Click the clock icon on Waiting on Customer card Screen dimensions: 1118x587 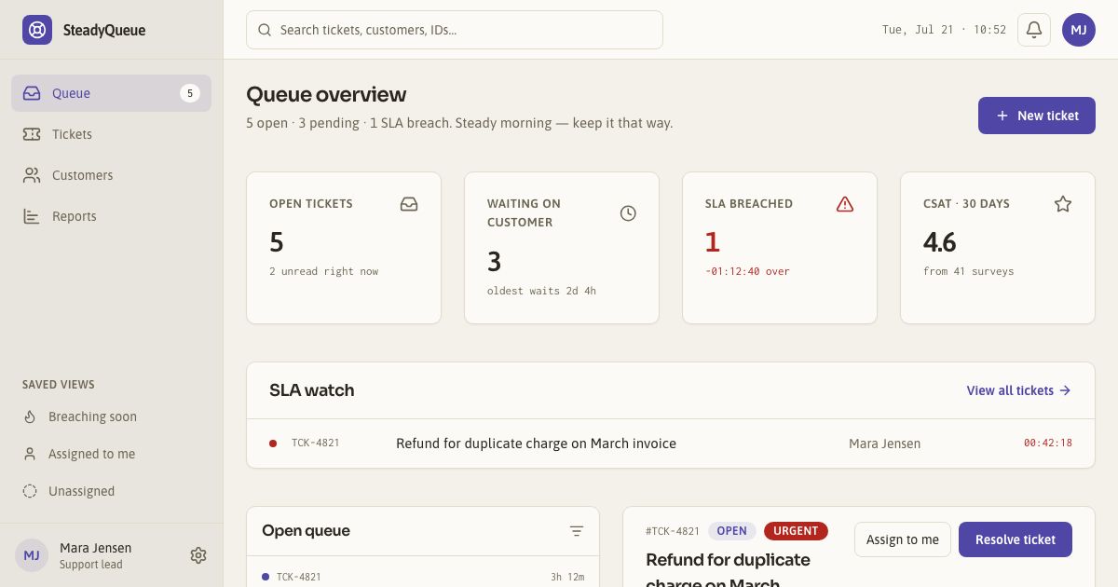click(628, 213)
